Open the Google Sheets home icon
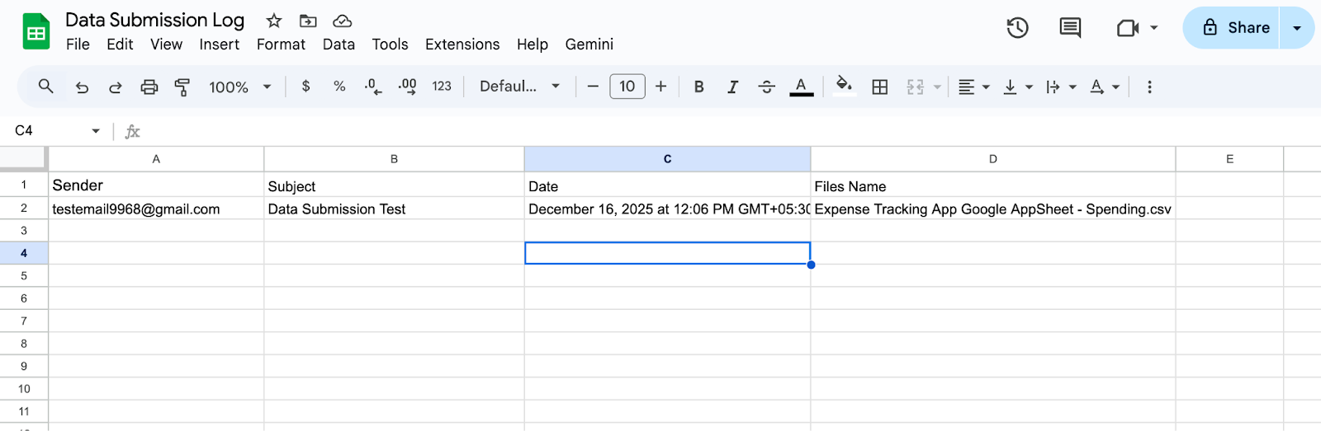1321x431 pixels. click(36, 32)
